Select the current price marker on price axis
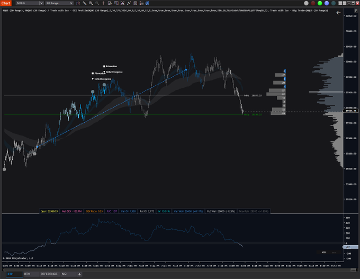 tap(351, 111)
